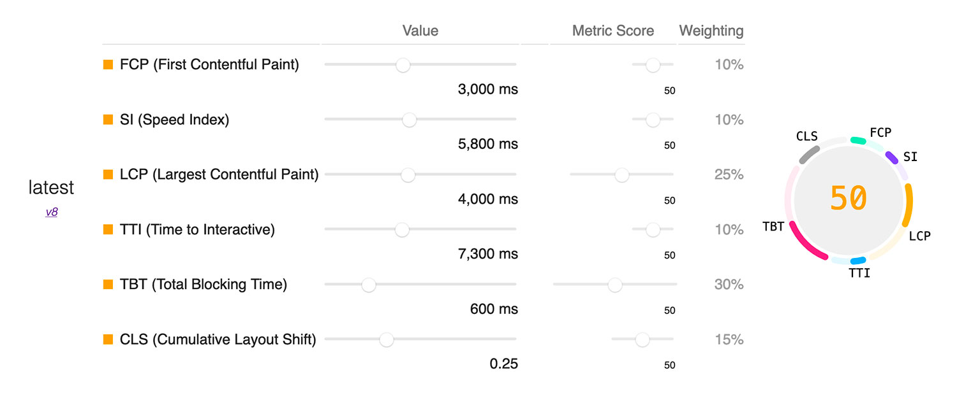Click the orange FCP legend square

point(108,64)
